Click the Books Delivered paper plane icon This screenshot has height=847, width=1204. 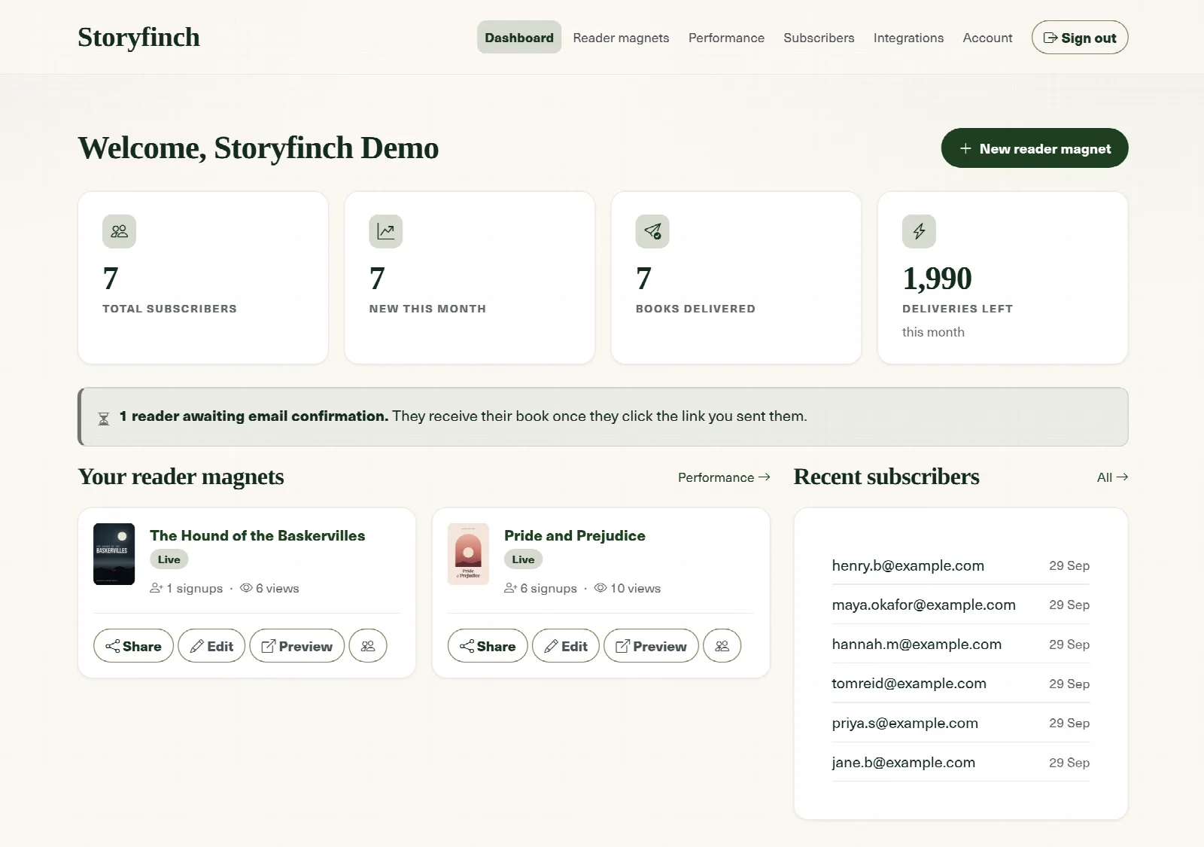[652, 231]
